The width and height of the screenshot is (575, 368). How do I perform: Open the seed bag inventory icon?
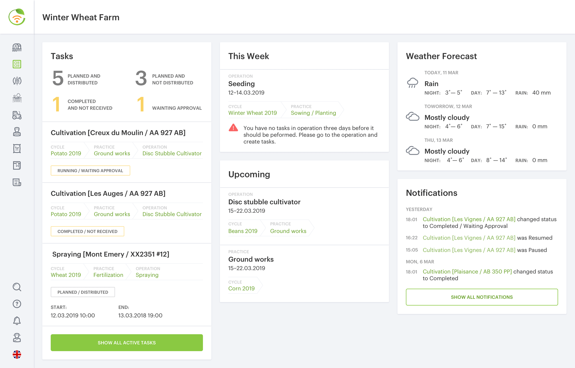pos(17,149)
